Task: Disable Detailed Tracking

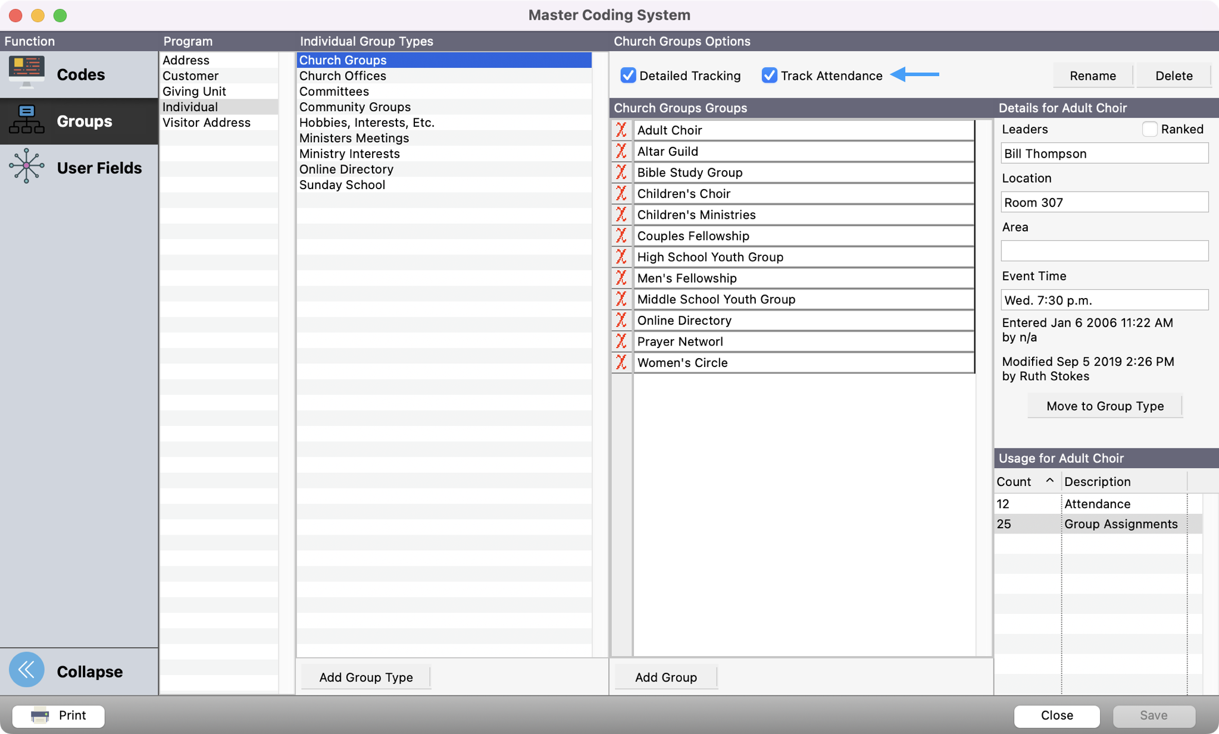Action: 629,76
